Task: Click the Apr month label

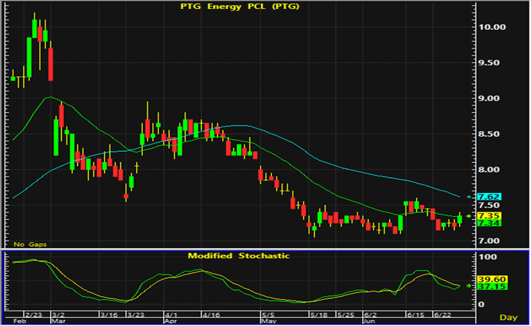Action: pyautogui.click(x=171, y=321)
